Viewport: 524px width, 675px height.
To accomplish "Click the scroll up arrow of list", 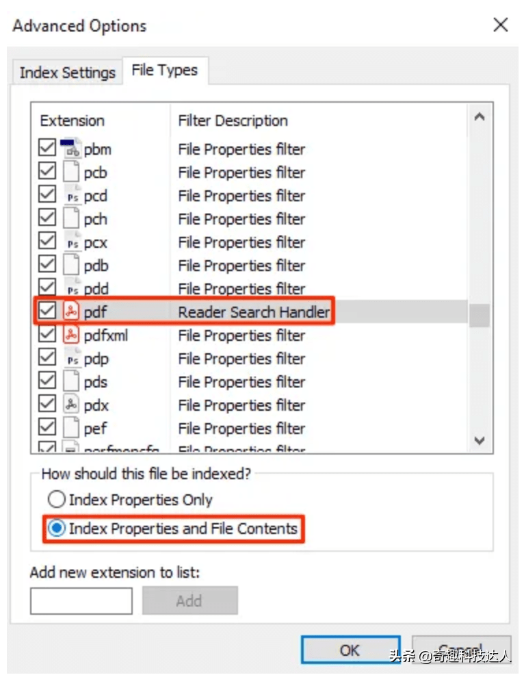I will coord(480,116).
